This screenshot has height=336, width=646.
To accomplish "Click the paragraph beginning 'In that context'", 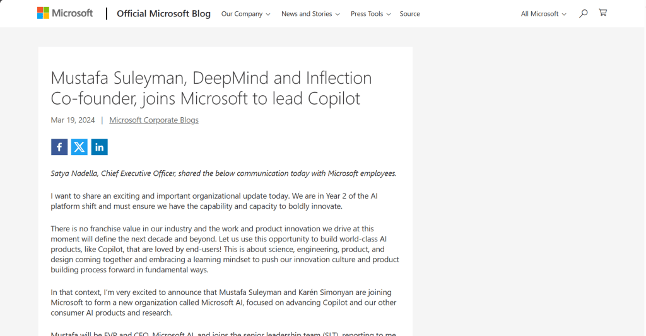I will click(222, 303).
